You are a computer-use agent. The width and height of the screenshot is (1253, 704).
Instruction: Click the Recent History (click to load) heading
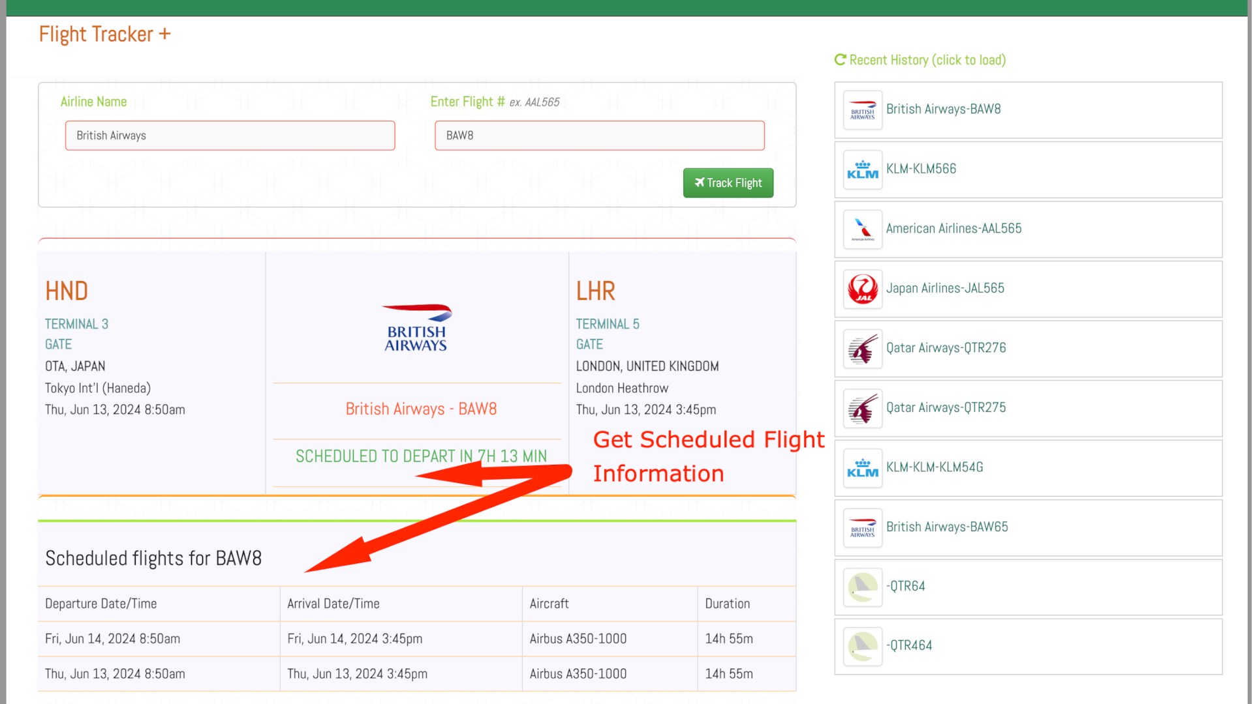click(x=927, y=60)
